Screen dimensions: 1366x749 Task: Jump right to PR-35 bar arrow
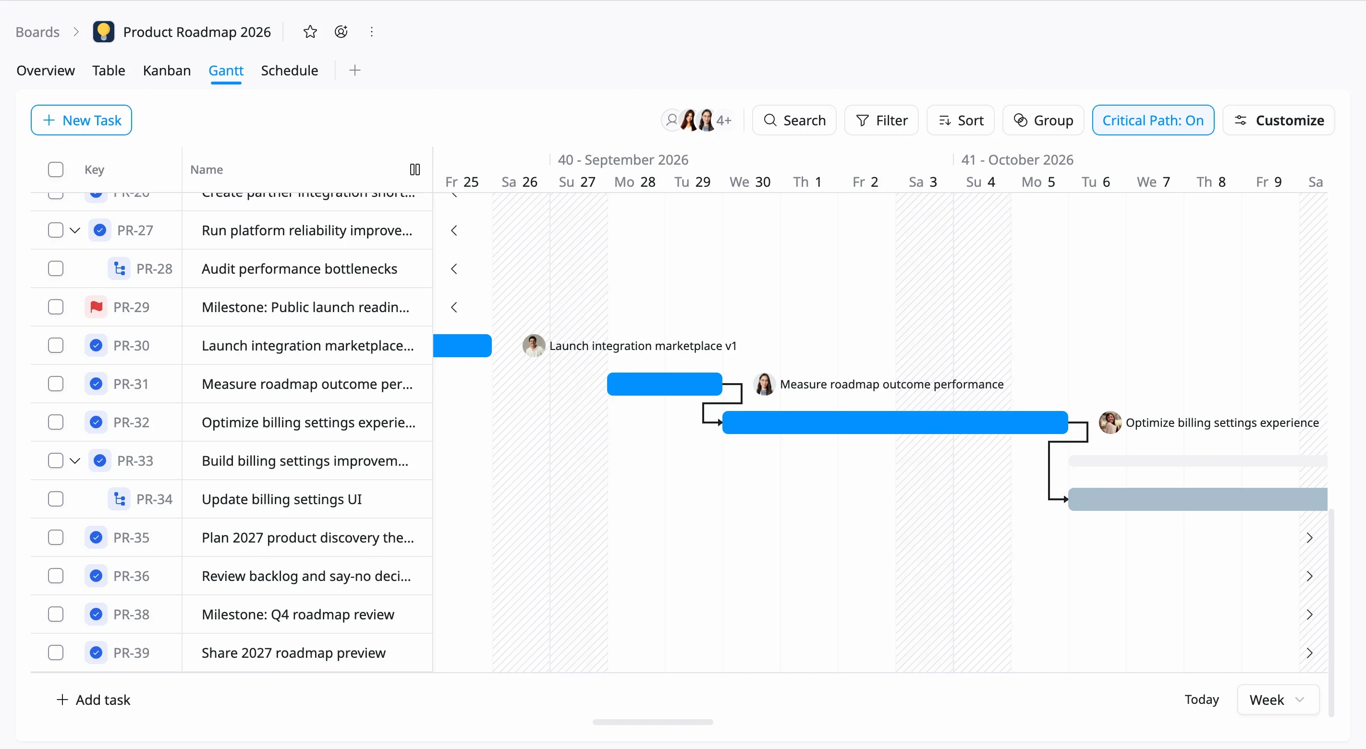pyautogui.click(x=1310, y=537)
